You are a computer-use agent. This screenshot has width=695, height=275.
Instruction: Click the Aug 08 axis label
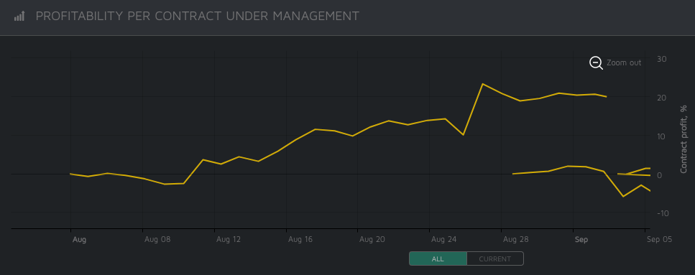[x=157, y=240]
